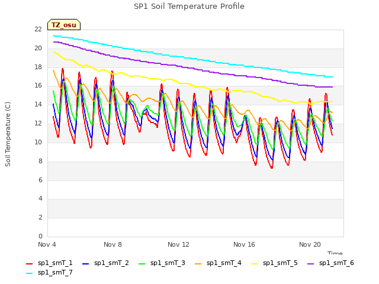Click the 6 y-axis tick label
The width and height of the screenshot is (379, 284).
pos(40,180)
